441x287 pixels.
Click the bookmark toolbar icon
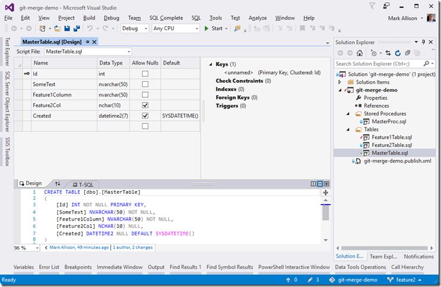[x=302, y=28]
